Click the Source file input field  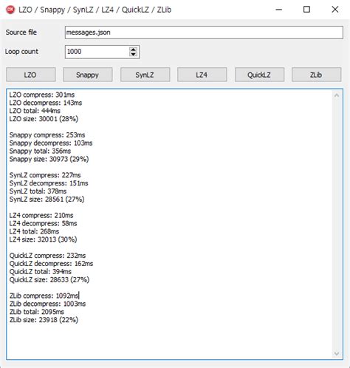(x=204, y=33)
